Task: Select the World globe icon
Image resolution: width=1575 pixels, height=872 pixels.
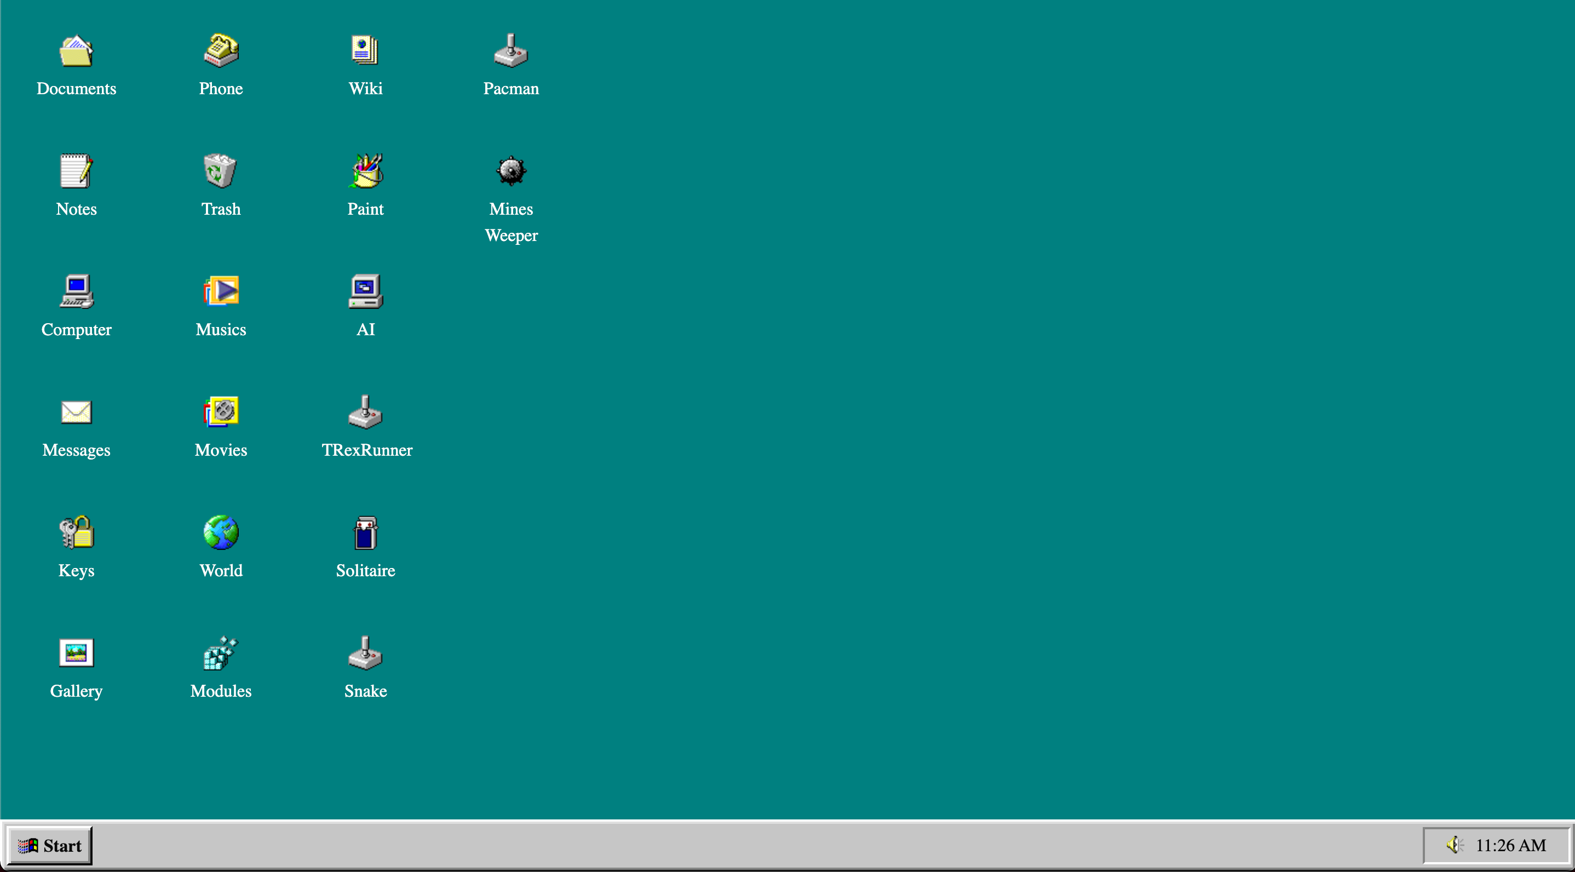Action: pos(221,532)
